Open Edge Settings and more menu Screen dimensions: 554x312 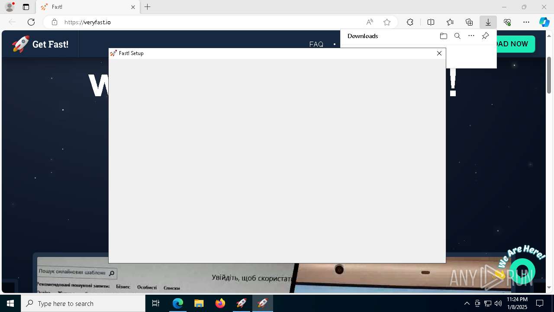point(526,22)
